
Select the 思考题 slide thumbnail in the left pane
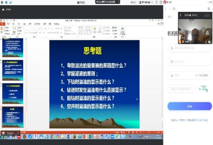coord(13,117)
